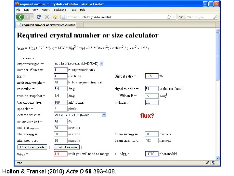Image resolution: width=234 pixels, height=176 pixels.
Task: Open the address bar history dropdown
Action: click(174, 17)
